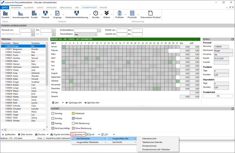Viewport: 235px width, 153px height.
Task: Click the Arbeitnehmerüberlassung ribbon icon
Action: tap(77, 15)
